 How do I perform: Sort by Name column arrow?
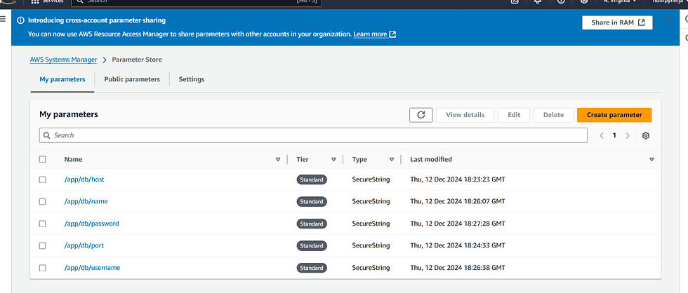278,160
